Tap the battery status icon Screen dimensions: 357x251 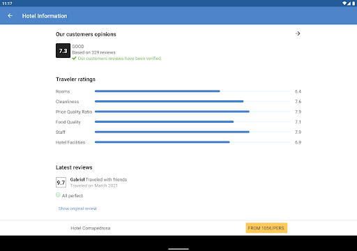tap(354, 3)
